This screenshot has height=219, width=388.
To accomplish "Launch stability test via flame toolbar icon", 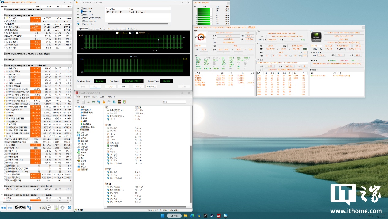I will tap(104, 102).
